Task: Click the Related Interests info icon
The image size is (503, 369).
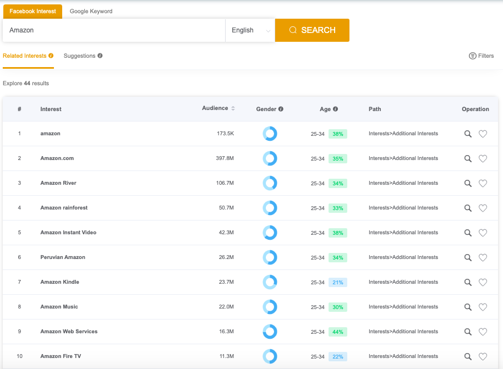Action: pyautogui.click(x=51, y=56)
